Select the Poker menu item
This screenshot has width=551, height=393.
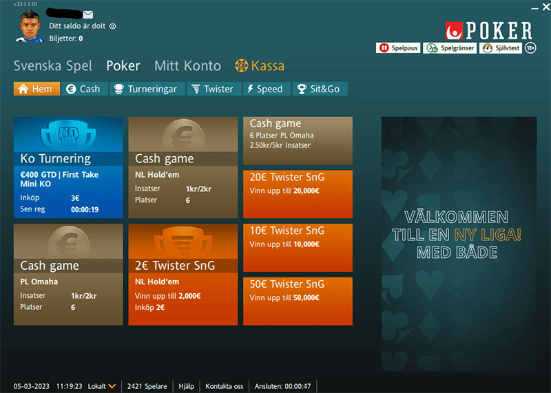pyautogui.click(x=123, y=66)
